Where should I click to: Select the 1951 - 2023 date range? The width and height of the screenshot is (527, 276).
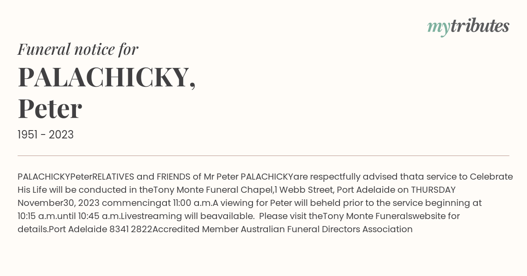[46, 134]
